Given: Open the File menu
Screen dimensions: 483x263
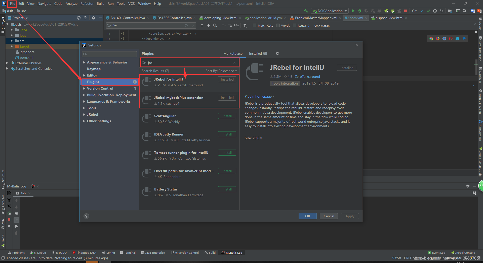Looking at the screenshot, I should (x=12, y=4).
